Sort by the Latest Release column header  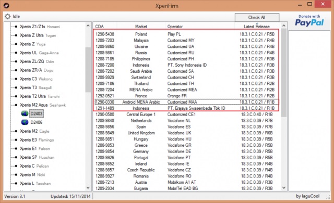(257, 27)
